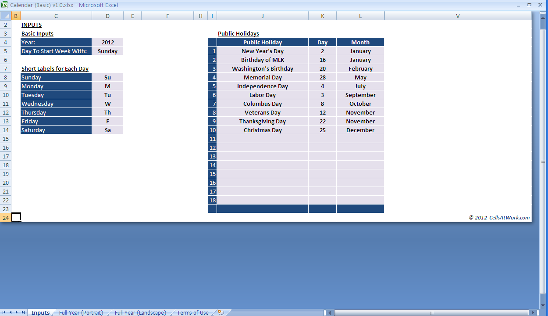Select row 23 header
The height and width of the screenshot is (316, 548).
[5, 209]
